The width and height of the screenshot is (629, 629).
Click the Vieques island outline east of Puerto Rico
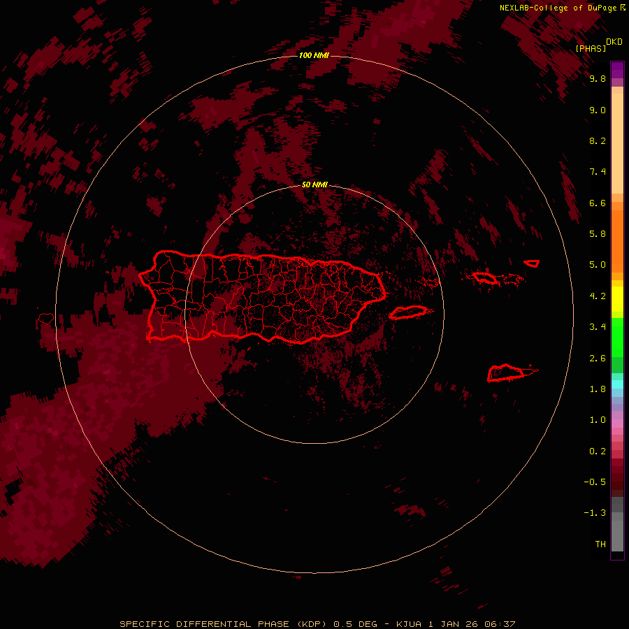click(408, 312)
